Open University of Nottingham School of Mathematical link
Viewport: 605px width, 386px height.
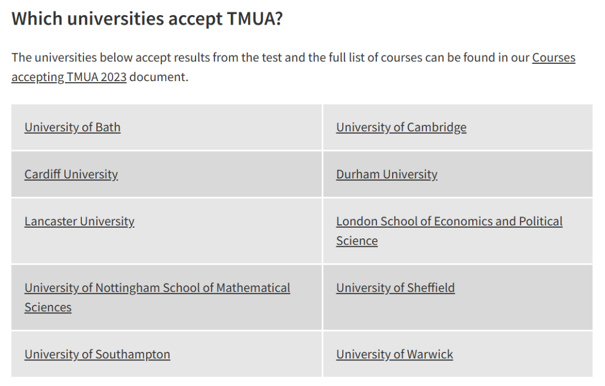[157, 288]
